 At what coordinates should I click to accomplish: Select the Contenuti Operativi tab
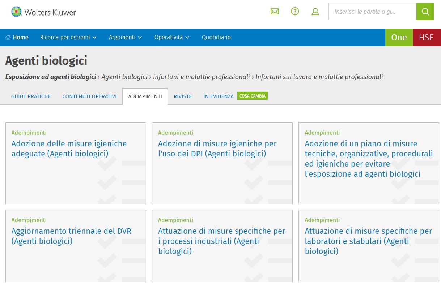pyautogui.click(x=89, y=96)
